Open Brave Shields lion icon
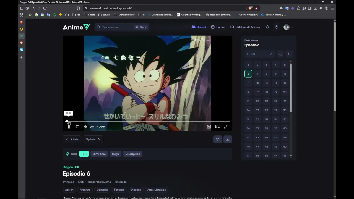 coord(250,8)
